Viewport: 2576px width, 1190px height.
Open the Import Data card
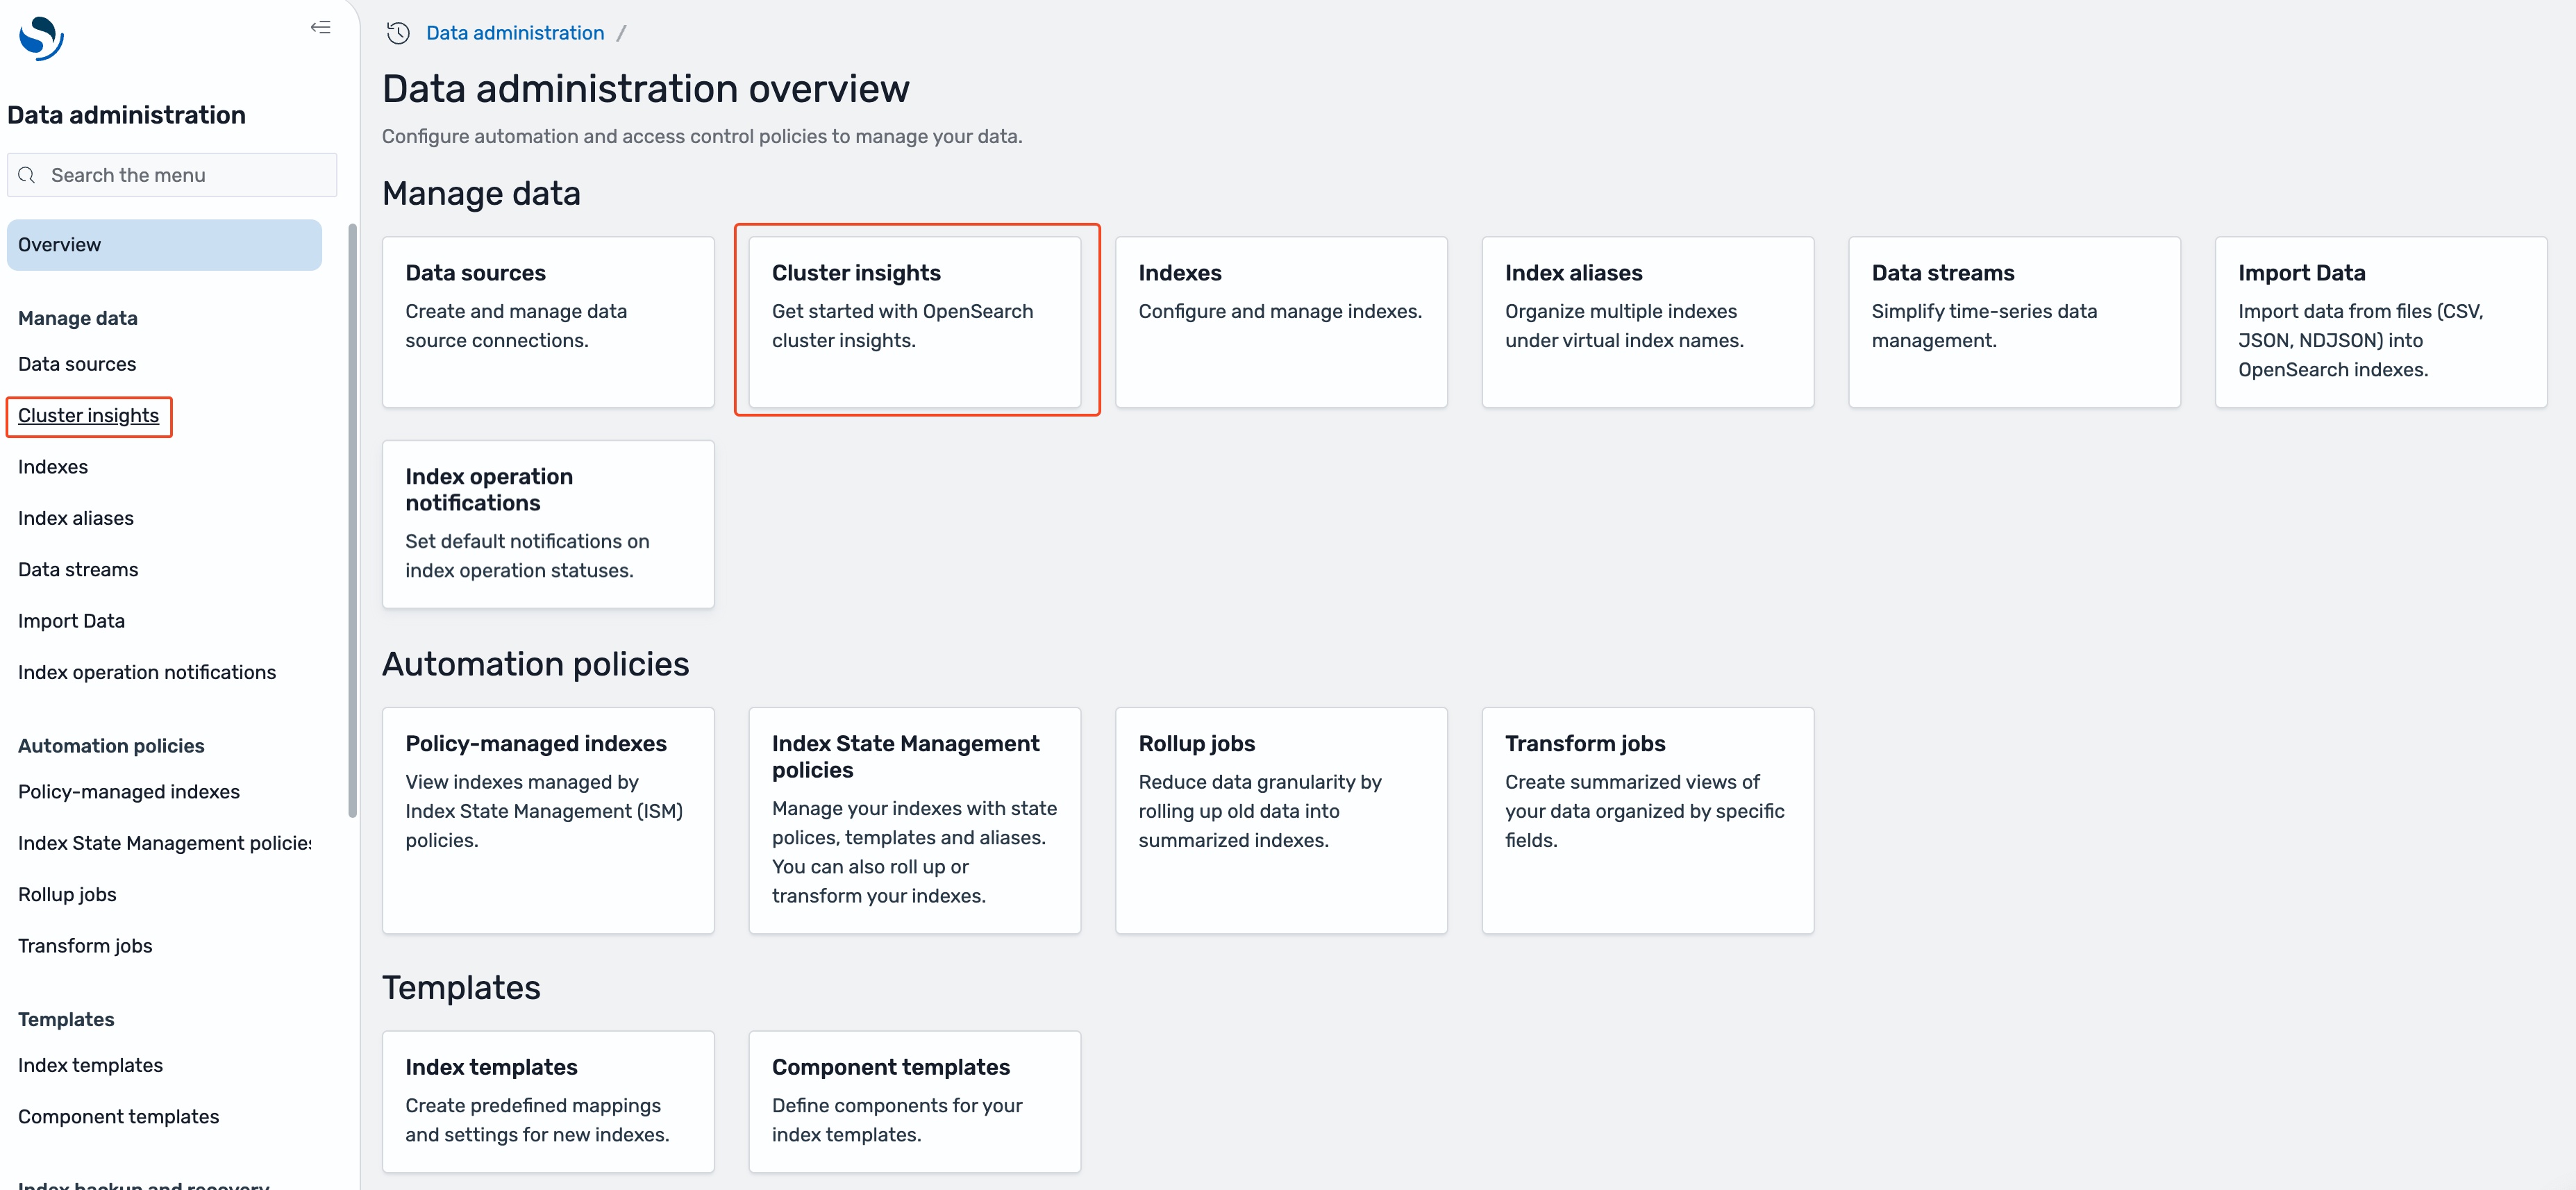tap(2380, 322)
